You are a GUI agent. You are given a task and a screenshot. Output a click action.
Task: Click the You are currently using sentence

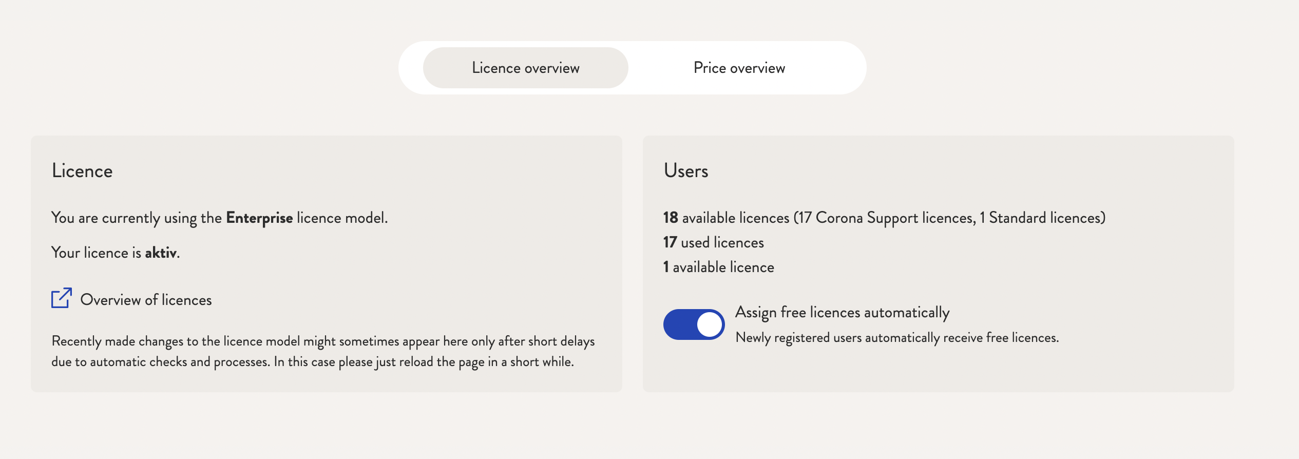click(220, 218)
